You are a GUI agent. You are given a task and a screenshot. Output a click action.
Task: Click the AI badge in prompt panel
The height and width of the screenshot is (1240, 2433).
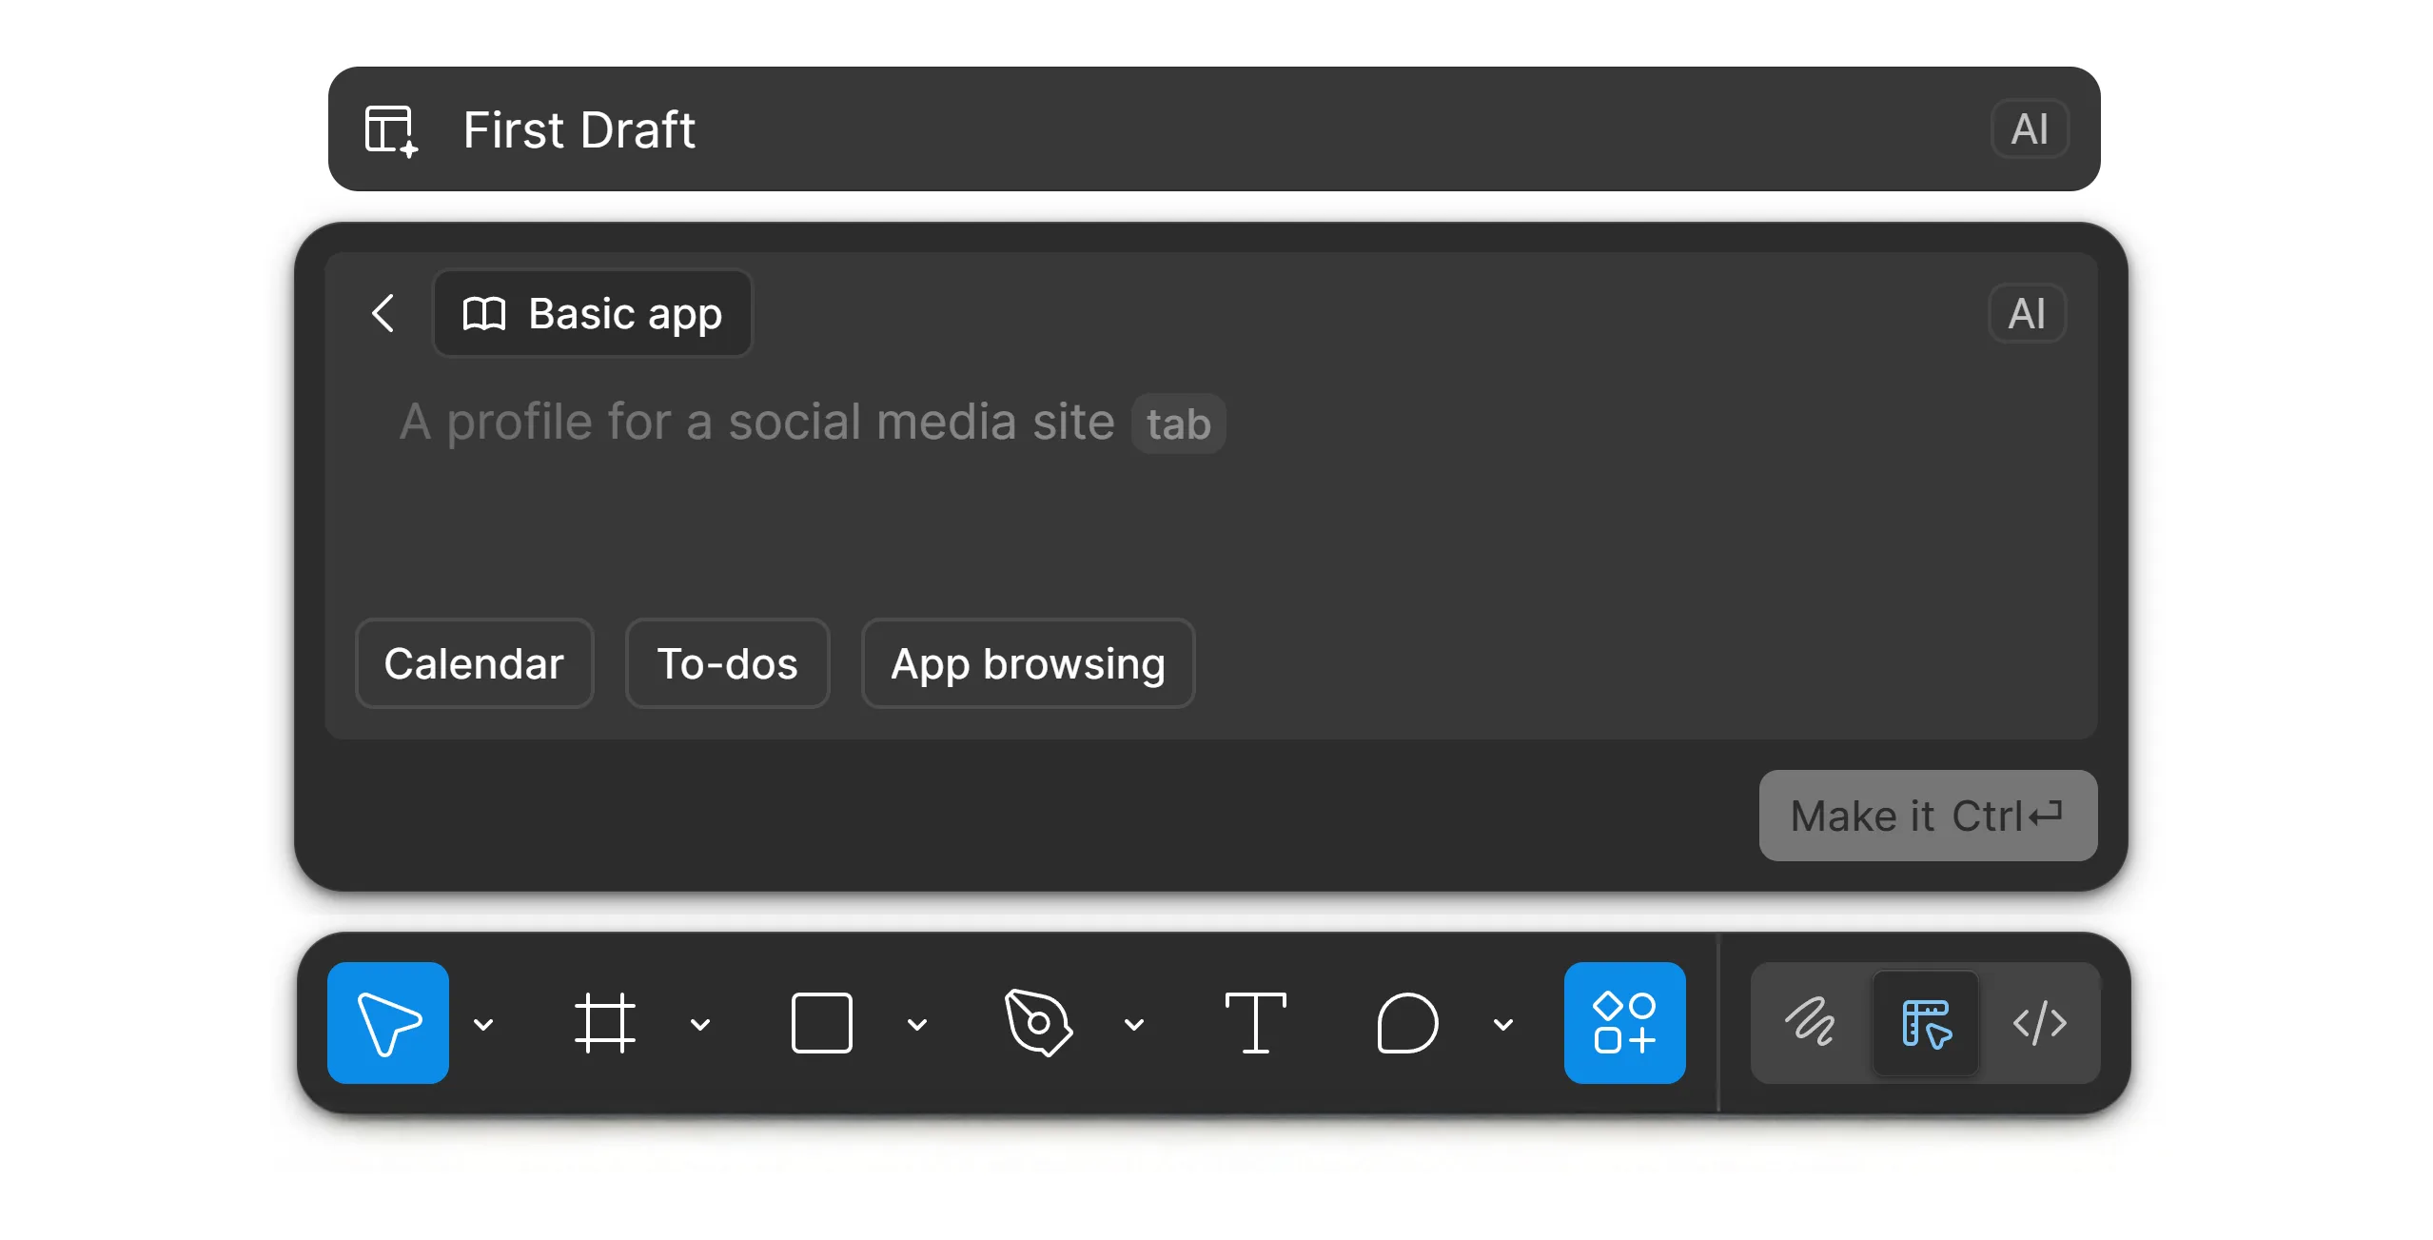[x=2027, y=313]
